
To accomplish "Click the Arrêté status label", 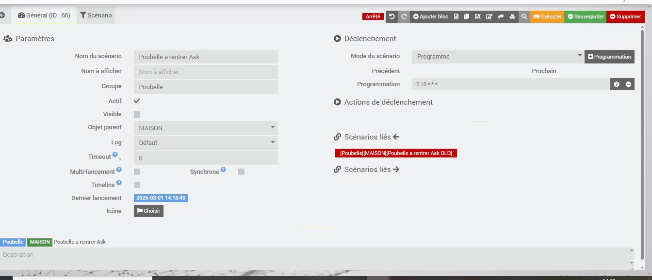I will click(x=373, y=16).
